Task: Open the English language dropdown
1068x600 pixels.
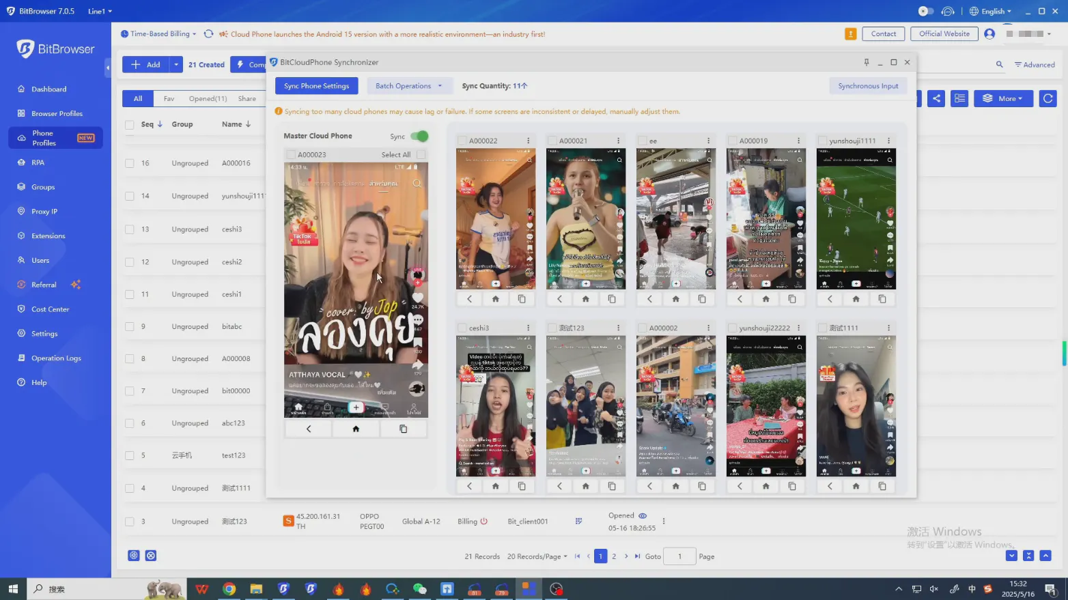Action: (990, 11)
